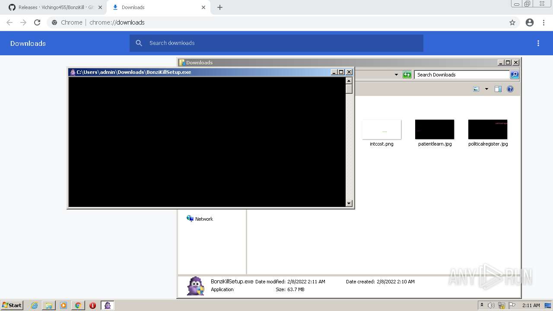Open Windows Media Player from taskbar
This screenshot has height=311, width=553.
(64, 305)
